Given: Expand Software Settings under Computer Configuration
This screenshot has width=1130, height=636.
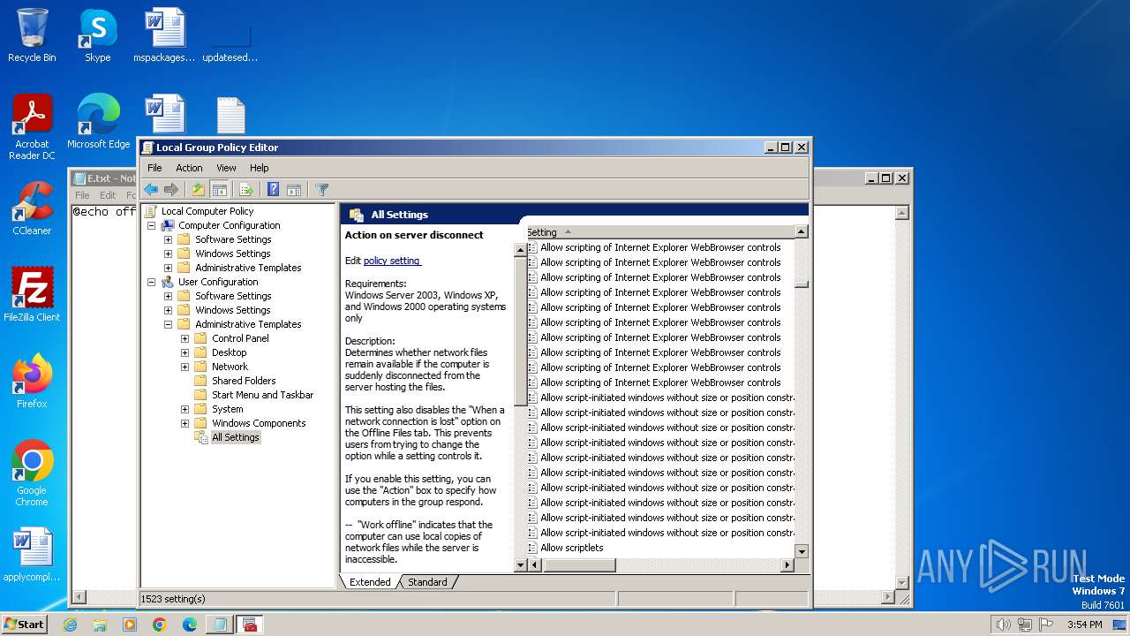Looking at the screenshot, I should click(168, 239).
